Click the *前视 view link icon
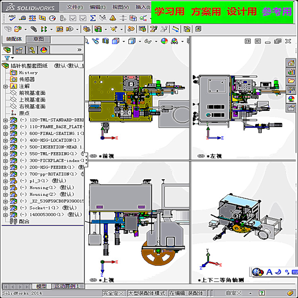 (x=93, y=156)
